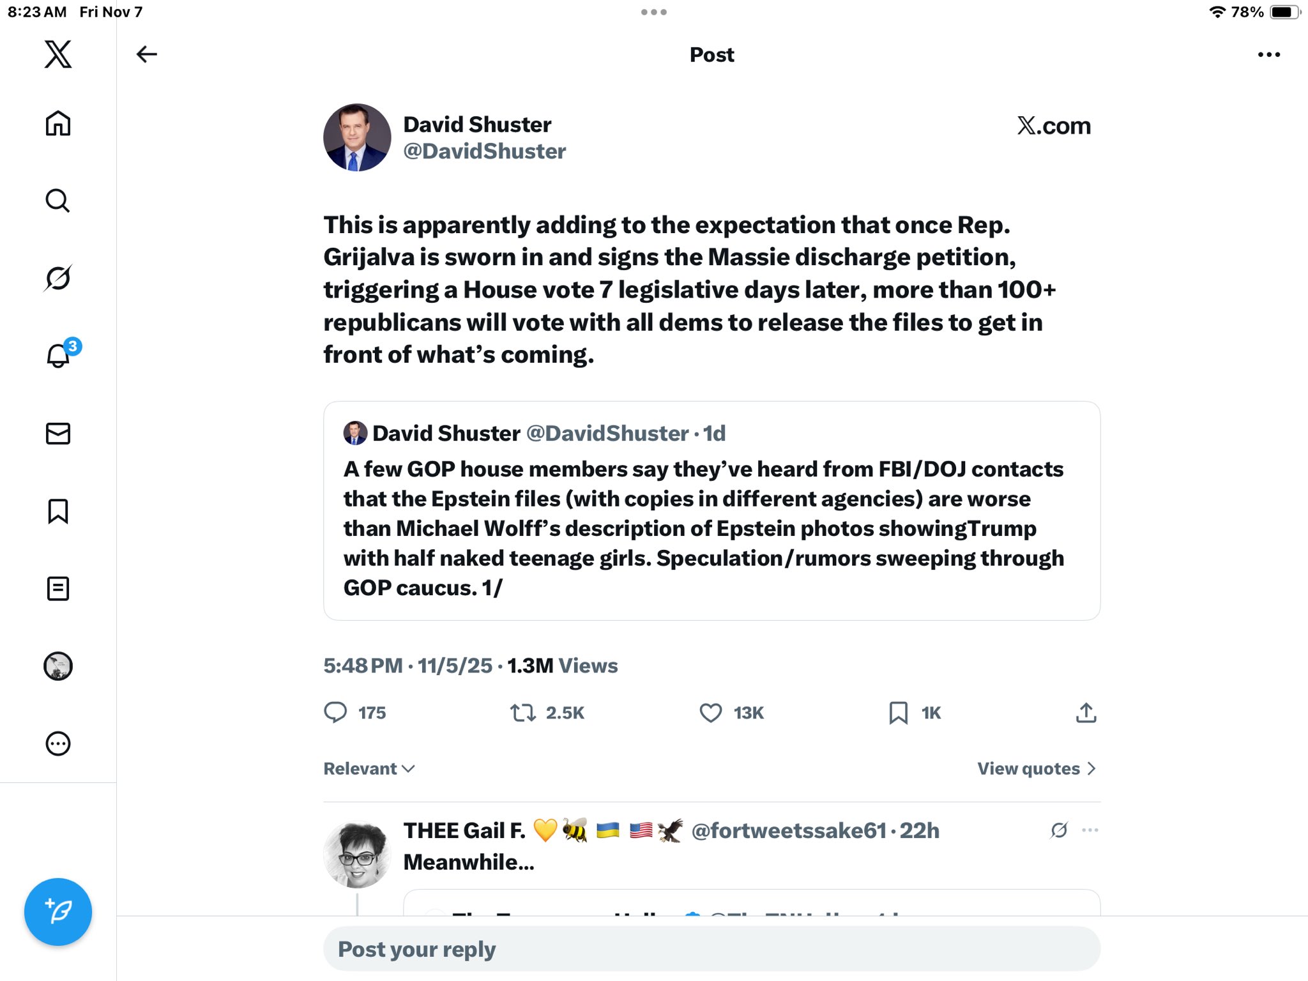
Task: Open the Home feed icon
Action: pos(58,123)
